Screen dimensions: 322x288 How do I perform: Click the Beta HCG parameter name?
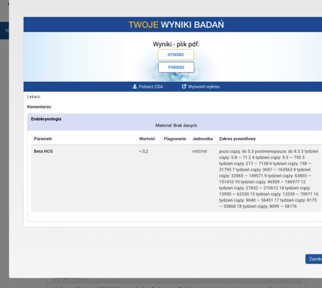[43, 151]
